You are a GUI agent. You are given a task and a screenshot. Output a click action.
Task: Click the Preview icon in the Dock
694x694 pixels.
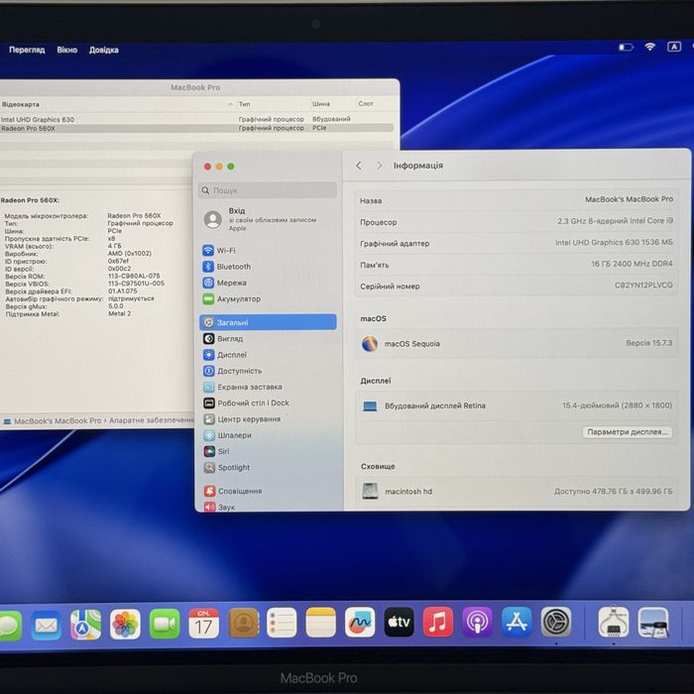pyautogui.click(x=653, y=622)
